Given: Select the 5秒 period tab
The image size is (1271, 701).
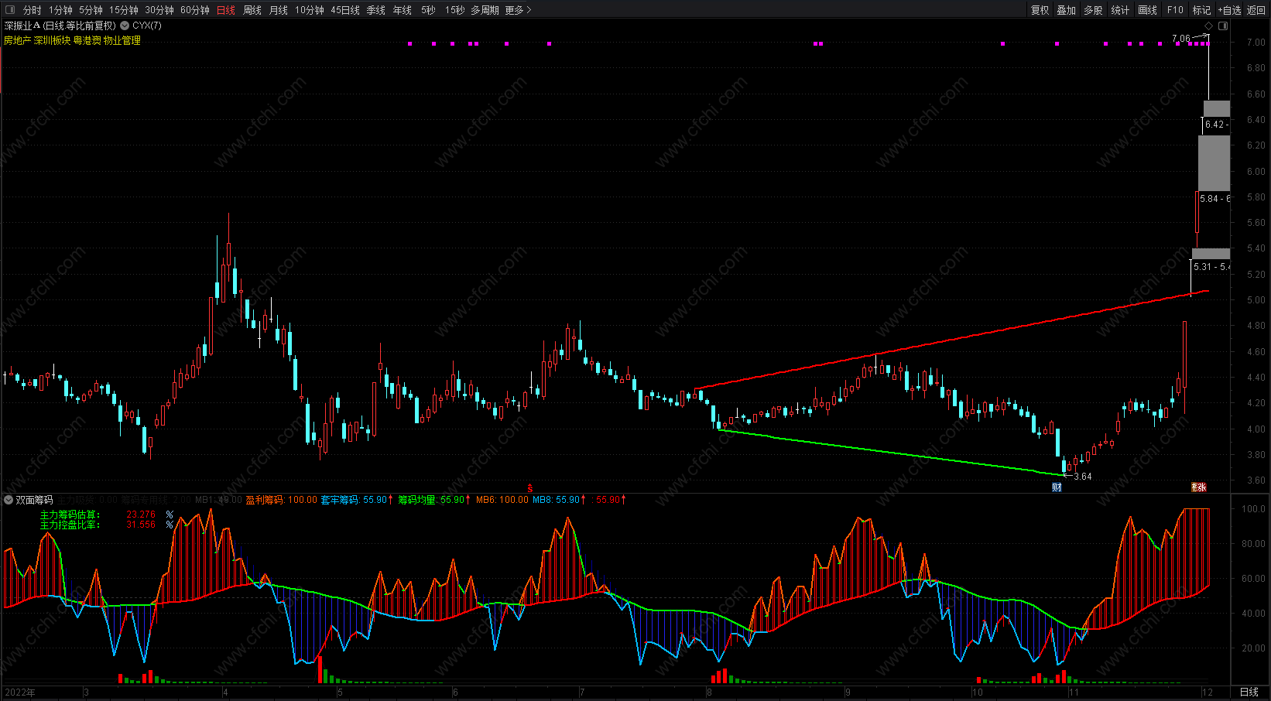Looking at the screenshot, I should click(428, 10).
